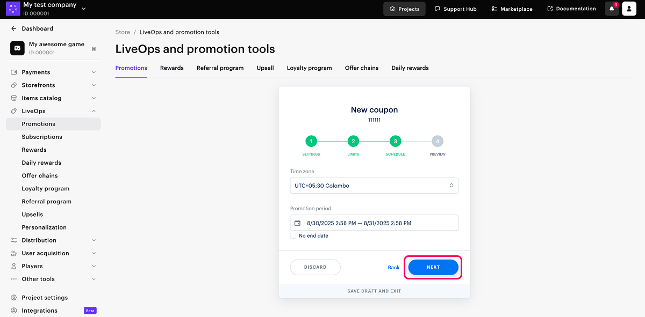The image size is (645, 317).
Task: Open the user profile avatar icon
Action: pos(629,9)
